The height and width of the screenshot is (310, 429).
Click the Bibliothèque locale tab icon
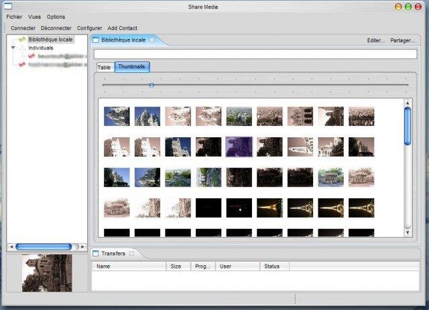click(x=95, y=40)
